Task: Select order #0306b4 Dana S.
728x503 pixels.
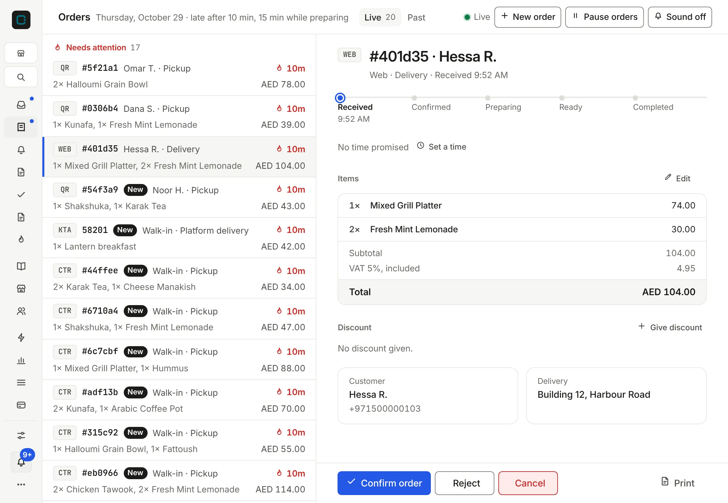Action: pos(179,116)
